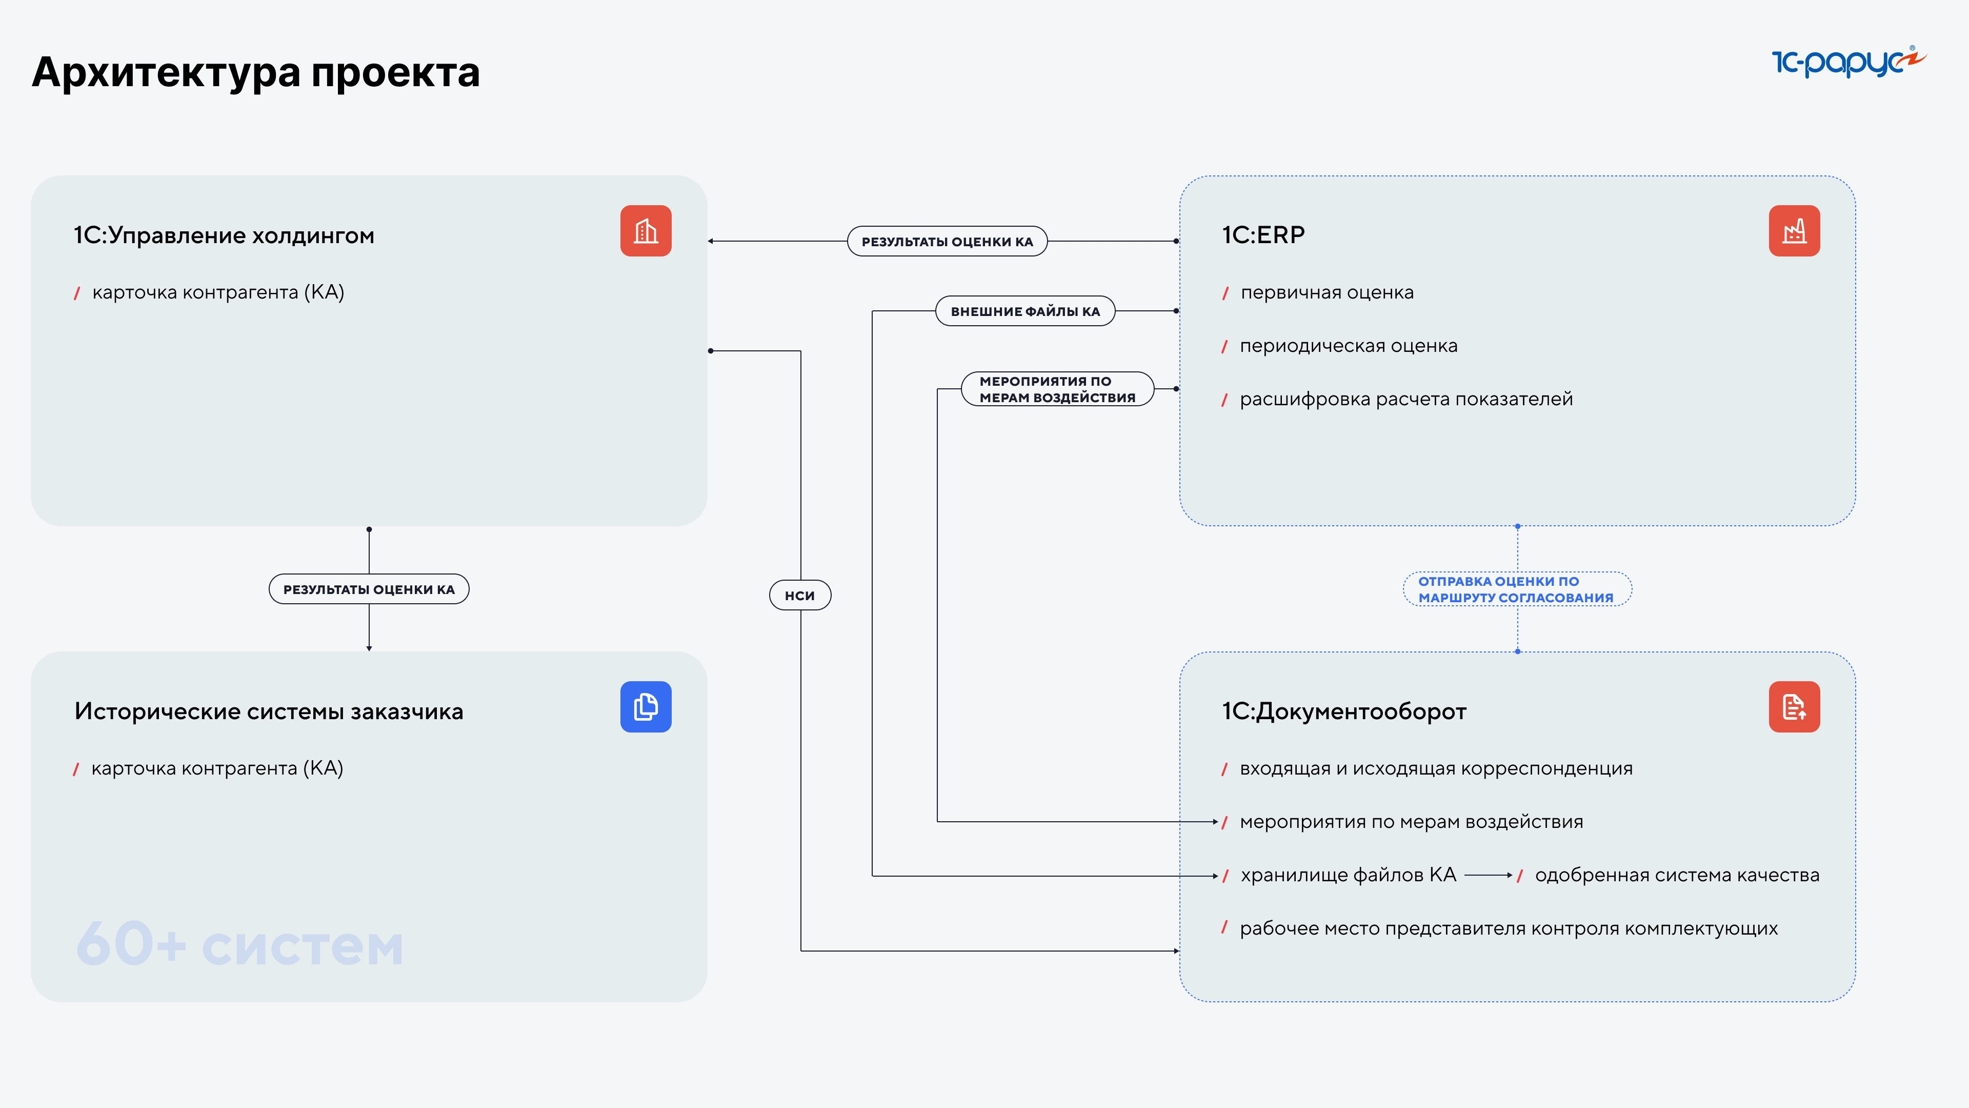The height and width of the screenshot is (1108, 1969).
Task: Select the первичная оценка item
Action: (x=1326, y=292)
